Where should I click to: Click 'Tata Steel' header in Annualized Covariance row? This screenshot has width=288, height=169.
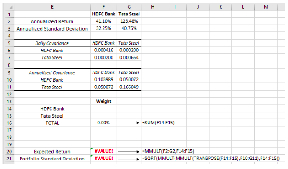129,72
